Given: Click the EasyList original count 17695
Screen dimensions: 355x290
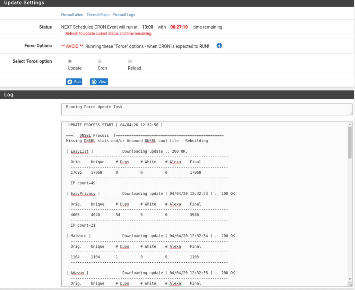Looking at the screenshot, I should pos(76,172).
